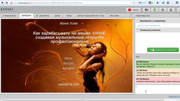Open dropdown arrow next to bookmarks icon
Viewport: 180px width, 101px height.
tap(172, 3)
